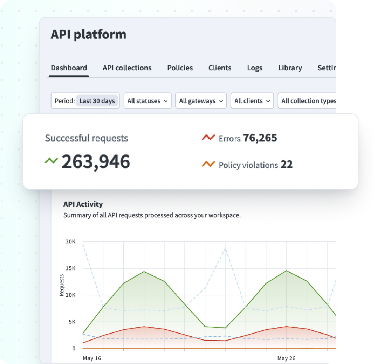391x364 pixels.
Task: Click the 263,946 successful requests value
Action: click(x=96, y=162)
